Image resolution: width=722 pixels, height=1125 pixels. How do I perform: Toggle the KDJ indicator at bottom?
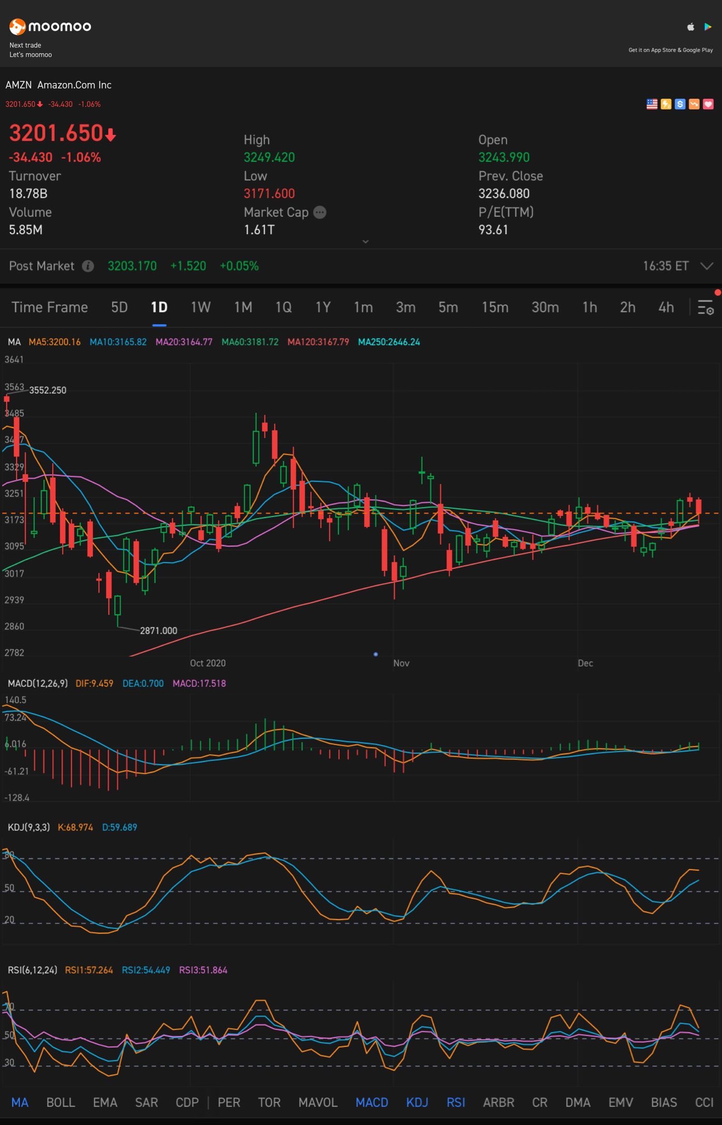[417, 1102]
